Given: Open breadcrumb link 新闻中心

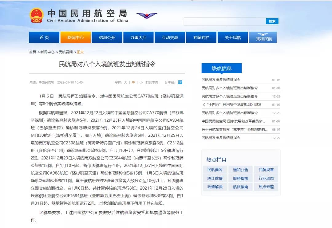Looking at the screenshot, I should (x=48, y=52).
